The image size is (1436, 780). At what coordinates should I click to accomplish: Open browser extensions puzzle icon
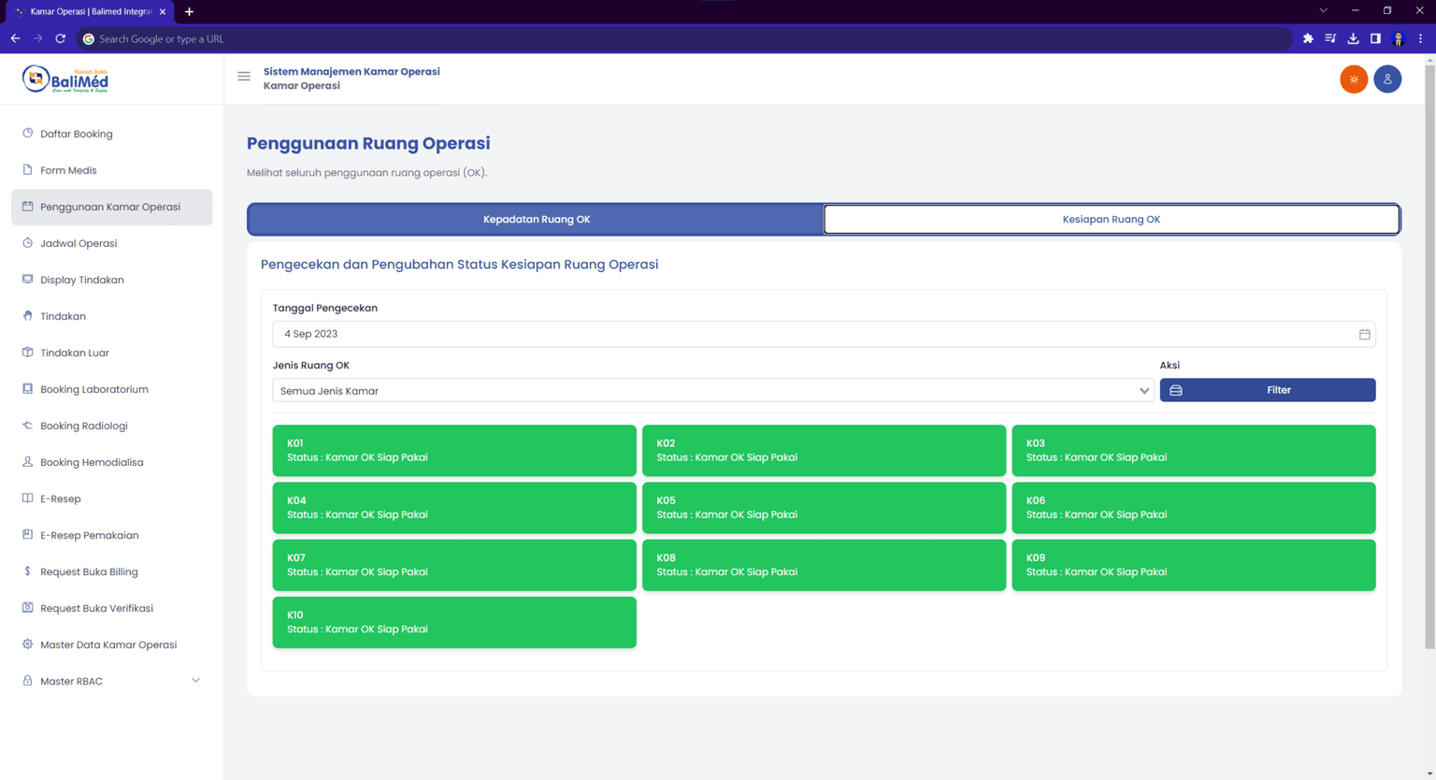(1308, 38)
